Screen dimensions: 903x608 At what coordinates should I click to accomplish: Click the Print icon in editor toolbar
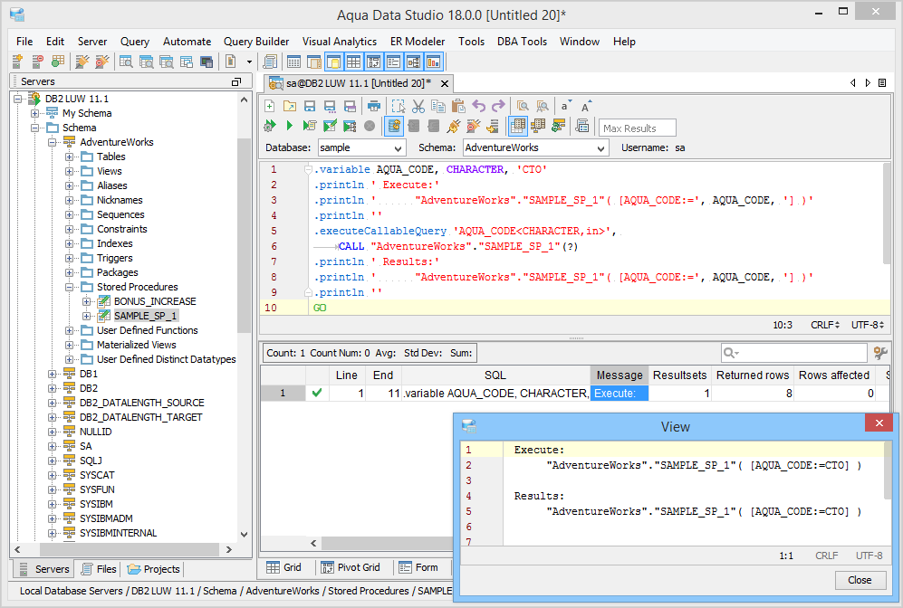(x=373, y=106)
